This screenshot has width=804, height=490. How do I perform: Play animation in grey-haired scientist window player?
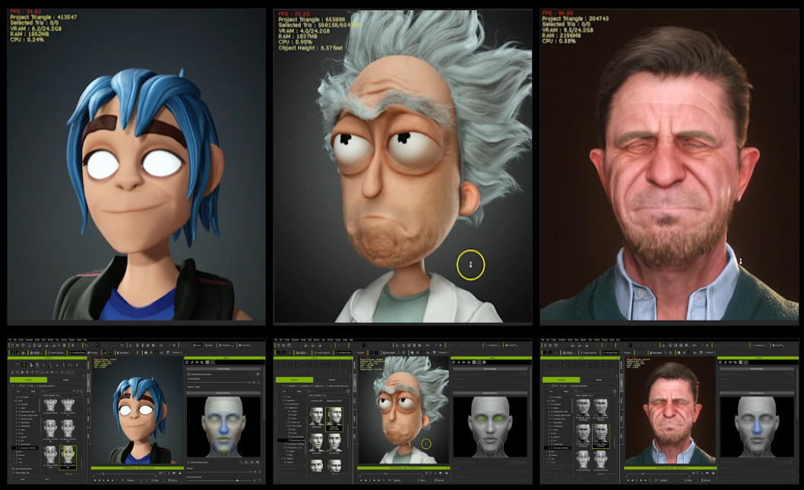point(369,480)
